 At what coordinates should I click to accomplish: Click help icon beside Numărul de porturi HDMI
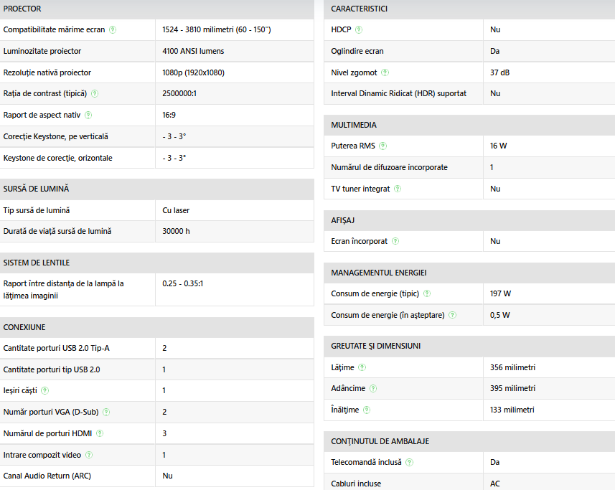[100, 433]
